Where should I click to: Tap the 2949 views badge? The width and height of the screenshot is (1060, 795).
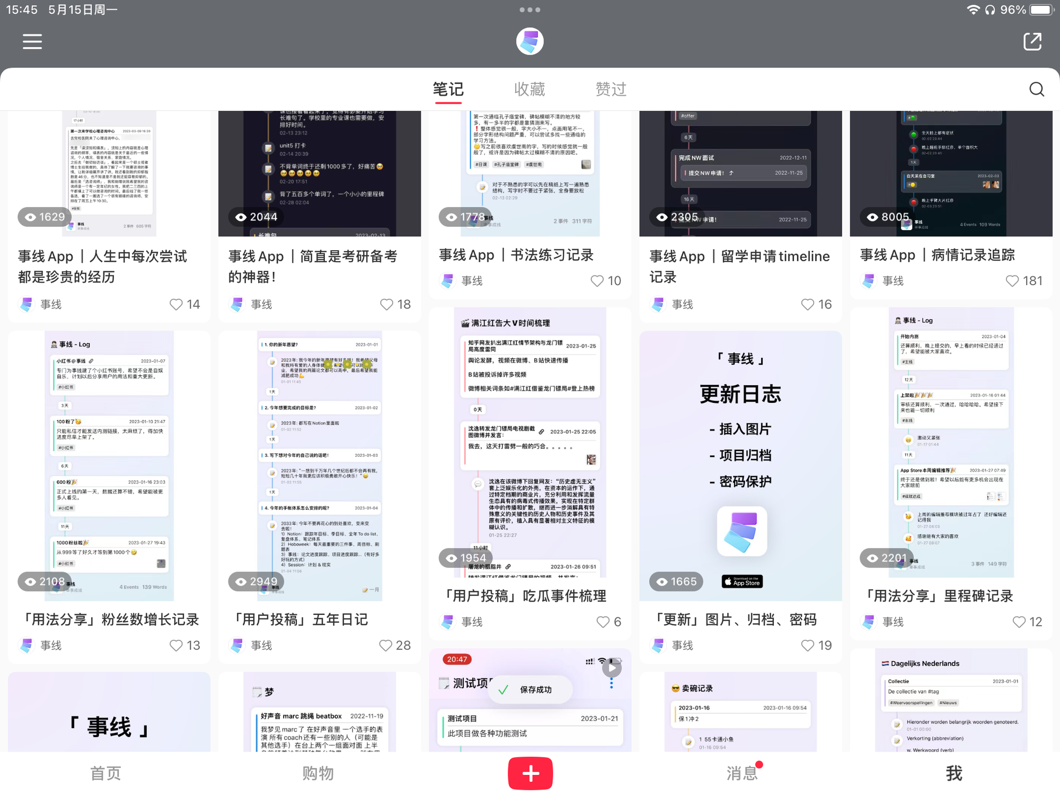tap(257, 581)
